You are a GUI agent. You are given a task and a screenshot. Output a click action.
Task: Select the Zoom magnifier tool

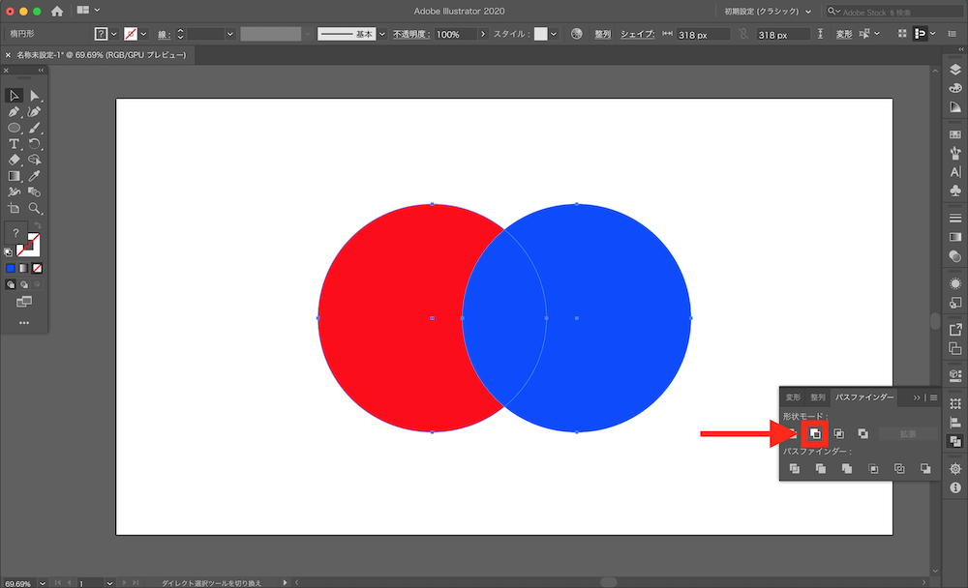coord(35,208)
